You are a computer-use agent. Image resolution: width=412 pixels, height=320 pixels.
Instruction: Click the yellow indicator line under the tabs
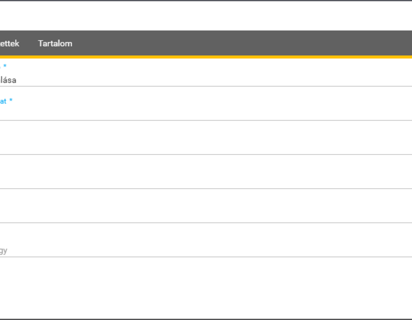point(206,57)
